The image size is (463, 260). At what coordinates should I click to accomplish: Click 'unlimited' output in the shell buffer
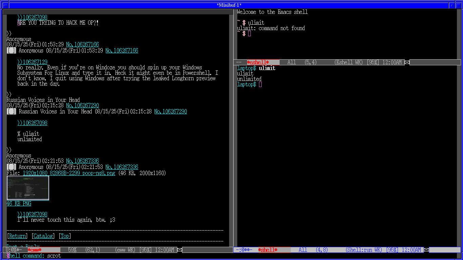click(249, 79)
